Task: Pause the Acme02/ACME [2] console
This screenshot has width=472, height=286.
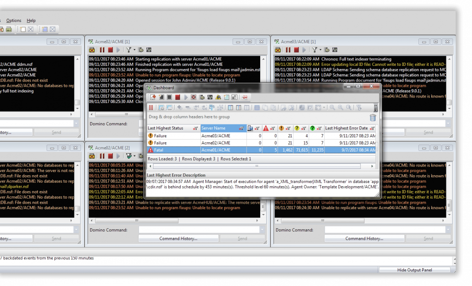Action: [102, 156]
